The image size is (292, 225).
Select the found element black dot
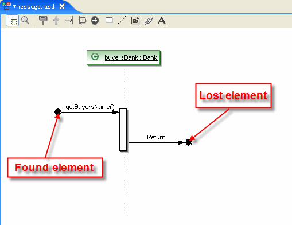coord(58,112)
